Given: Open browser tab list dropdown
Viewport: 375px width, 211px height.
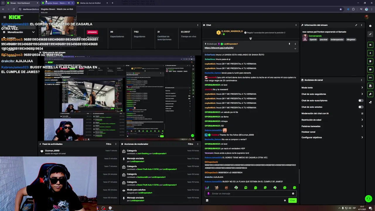Looking at the screenshot, I should [x=3, y=3].
